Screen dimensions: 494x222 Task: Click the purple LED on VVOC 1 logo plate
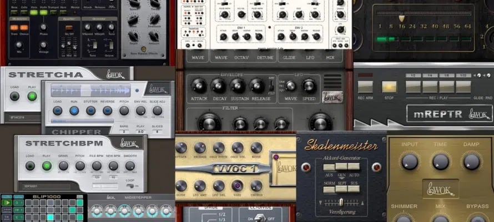[276, 157]
